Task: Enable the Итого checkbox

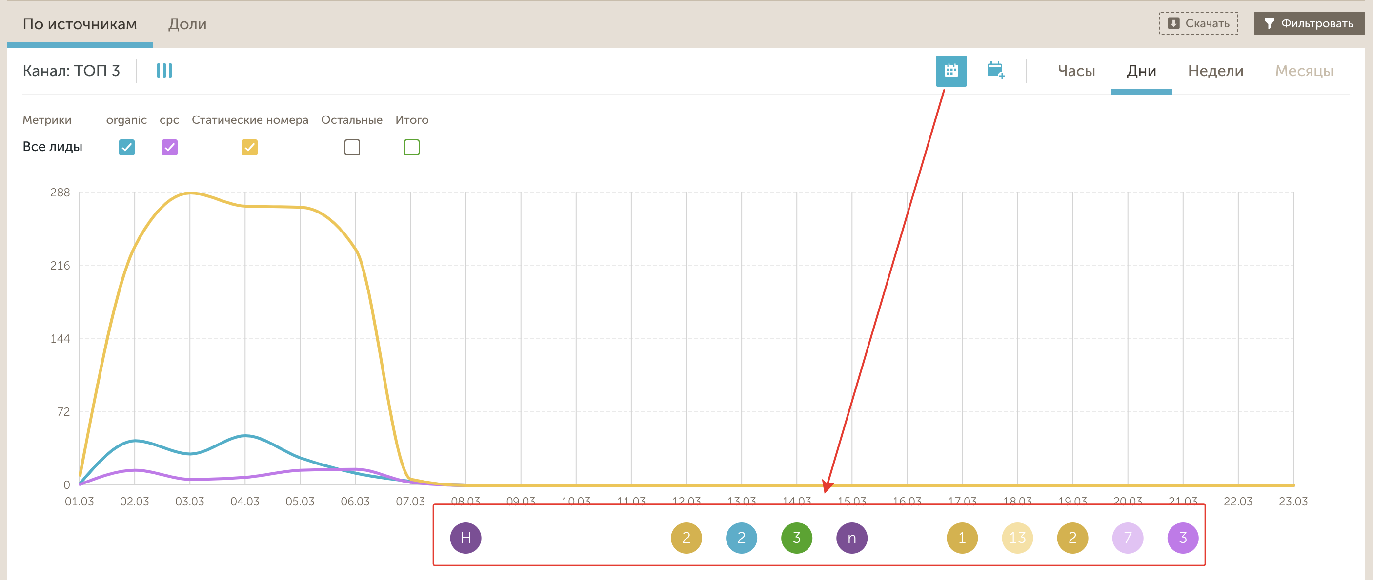Action: tap(411, 147)
